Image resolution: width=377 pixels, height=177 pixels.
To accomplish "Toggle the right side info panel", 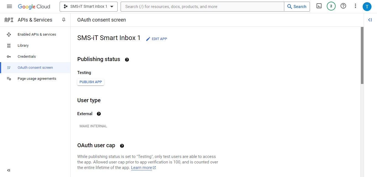I will pos(370,20).
